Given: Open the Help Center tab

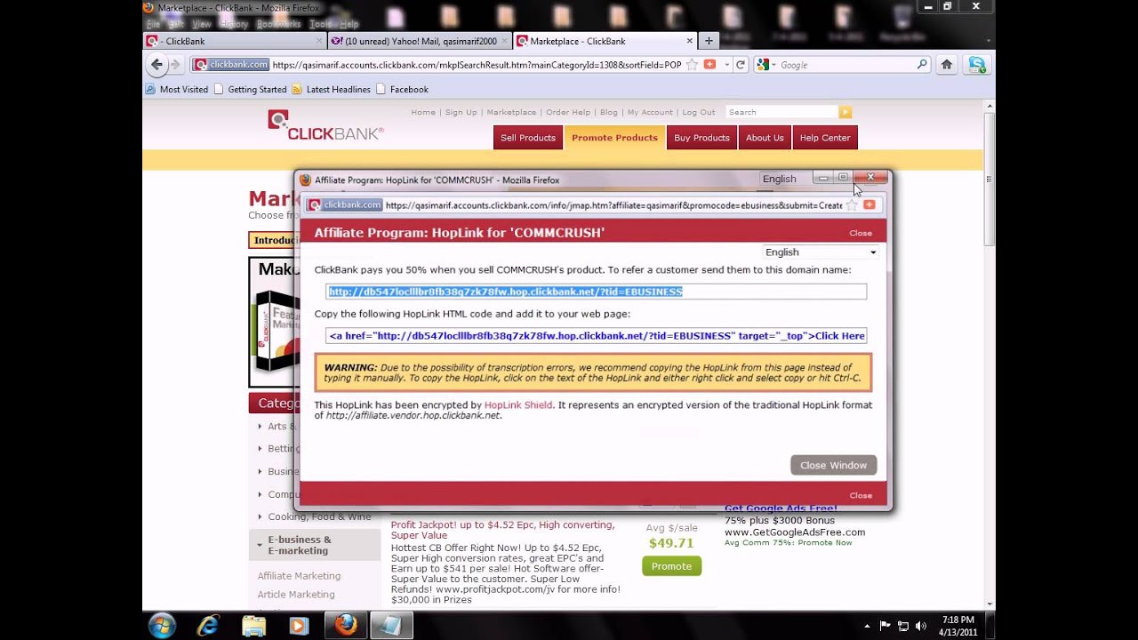Looking at the screenshot, I should (x=825, y=138).
